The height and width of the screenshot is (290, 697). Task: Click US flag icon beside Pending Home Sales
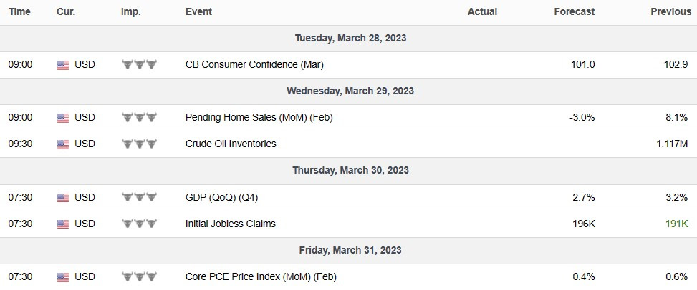tap(63, 118)
